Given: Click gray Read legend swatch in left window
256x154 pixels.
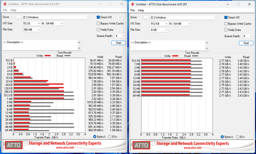Looking at the screenshot, I should point(67,56).
